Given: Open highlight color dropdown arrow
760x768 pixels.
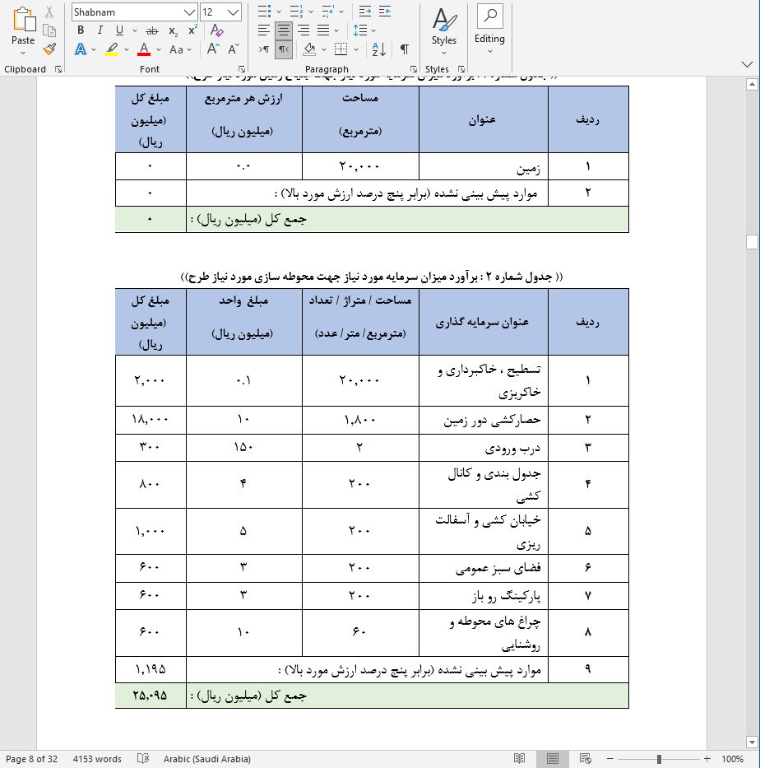Looking at the screenshot, I should click(x=127, y=49).
